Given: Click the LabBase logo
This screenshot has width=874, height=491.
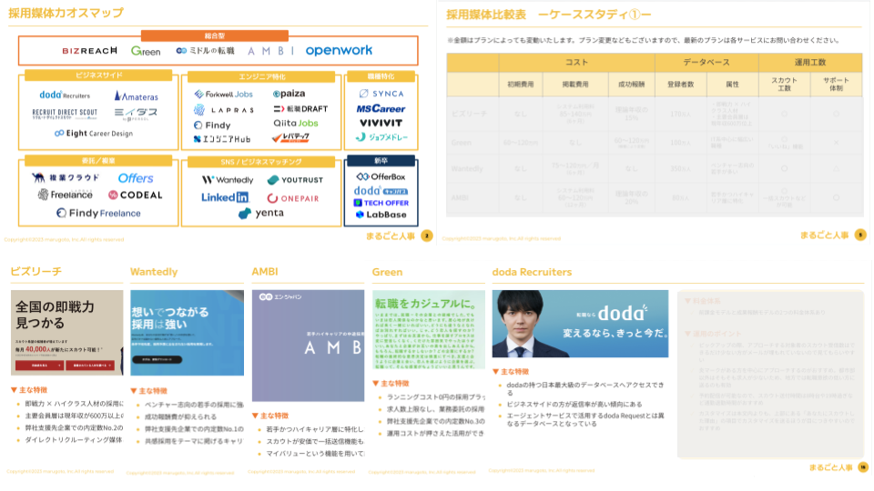Looking at the screenshot, I should pos(381,215).
